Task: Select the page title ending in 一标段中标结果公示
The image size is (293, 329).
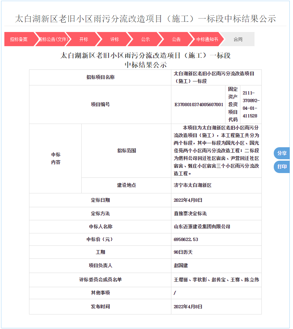Action: tap(146, 19)
